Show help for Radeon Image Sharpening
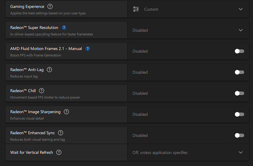The image size is (253, 166). click(x=66, y=112)
